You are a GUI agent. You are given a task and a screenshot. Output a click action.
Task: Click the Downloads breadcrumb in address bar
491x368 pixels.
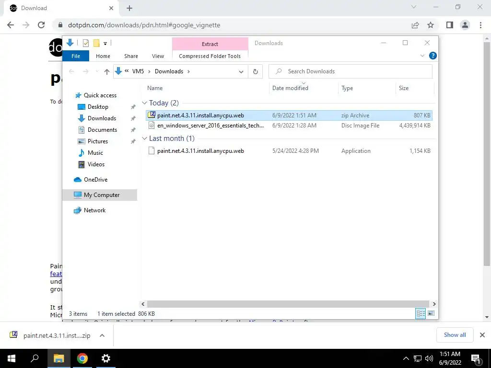point(169,71)
